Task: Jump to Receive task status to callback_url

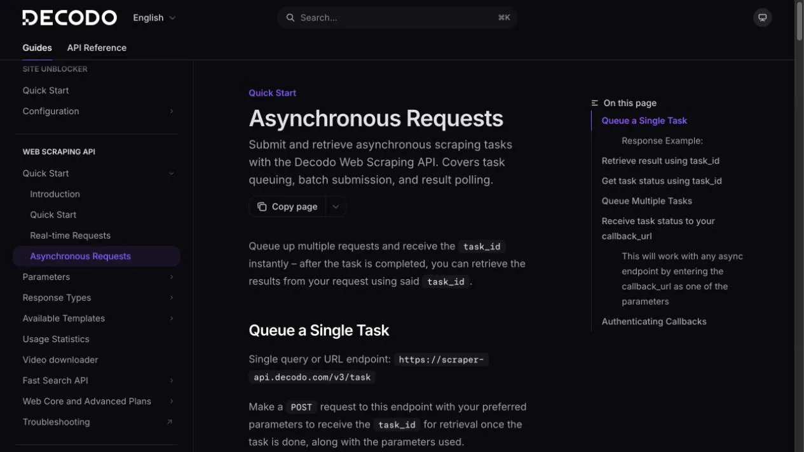Action: pyautogui.click(x=658, y=229)
